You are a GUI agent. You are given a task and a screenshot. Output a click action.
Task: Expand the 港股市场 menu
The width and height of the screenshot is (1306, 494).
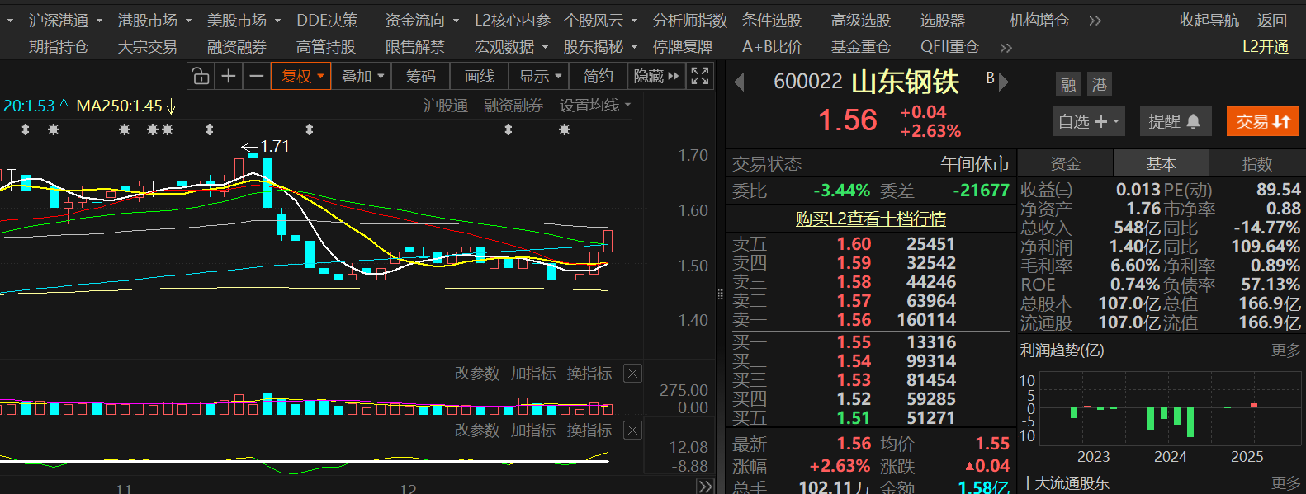point(154,21)
